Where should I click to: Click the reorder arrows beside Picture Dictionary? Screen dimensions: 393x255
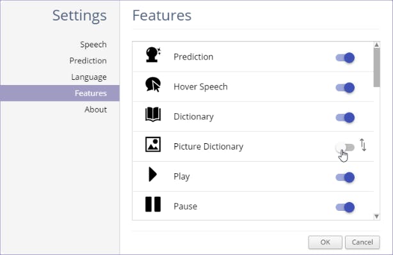coord(363,145)
